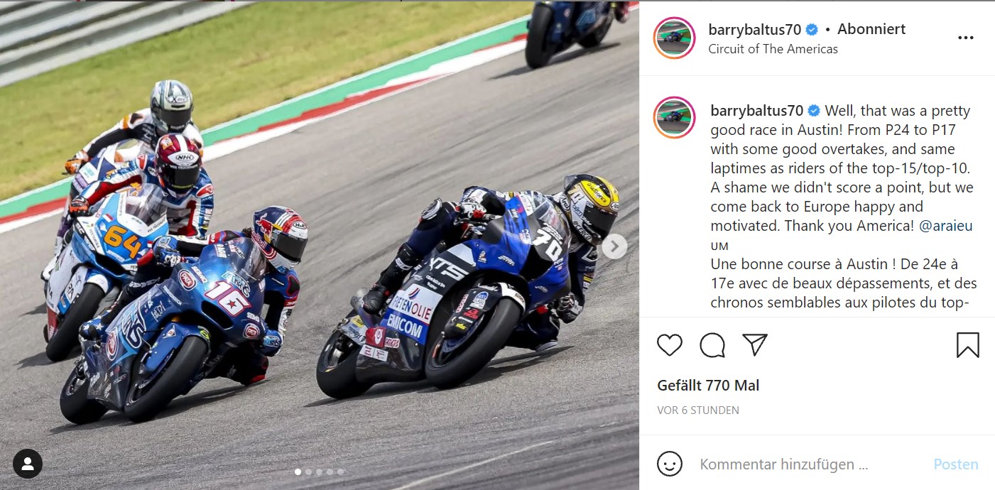Click the Posten button

[955, 464]
